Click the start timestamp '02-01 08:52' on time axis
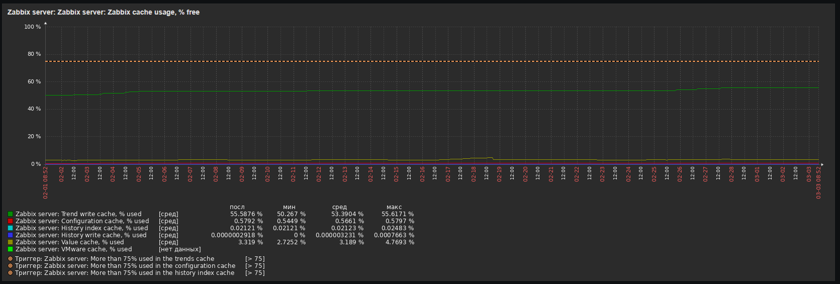Screen dimensions: 840x284 [x=46, y=183]
